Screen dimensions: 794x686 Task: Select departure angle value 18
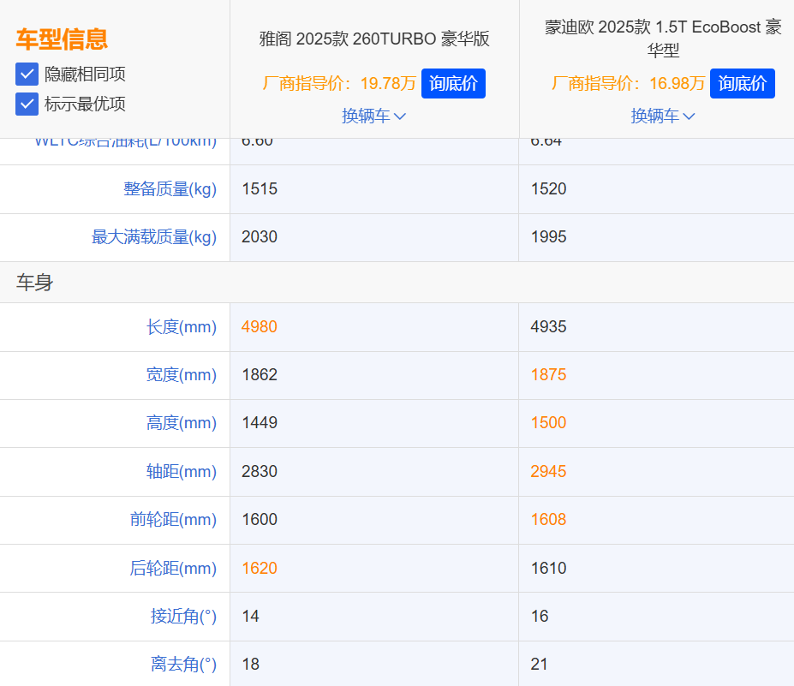tap(250, 665)
